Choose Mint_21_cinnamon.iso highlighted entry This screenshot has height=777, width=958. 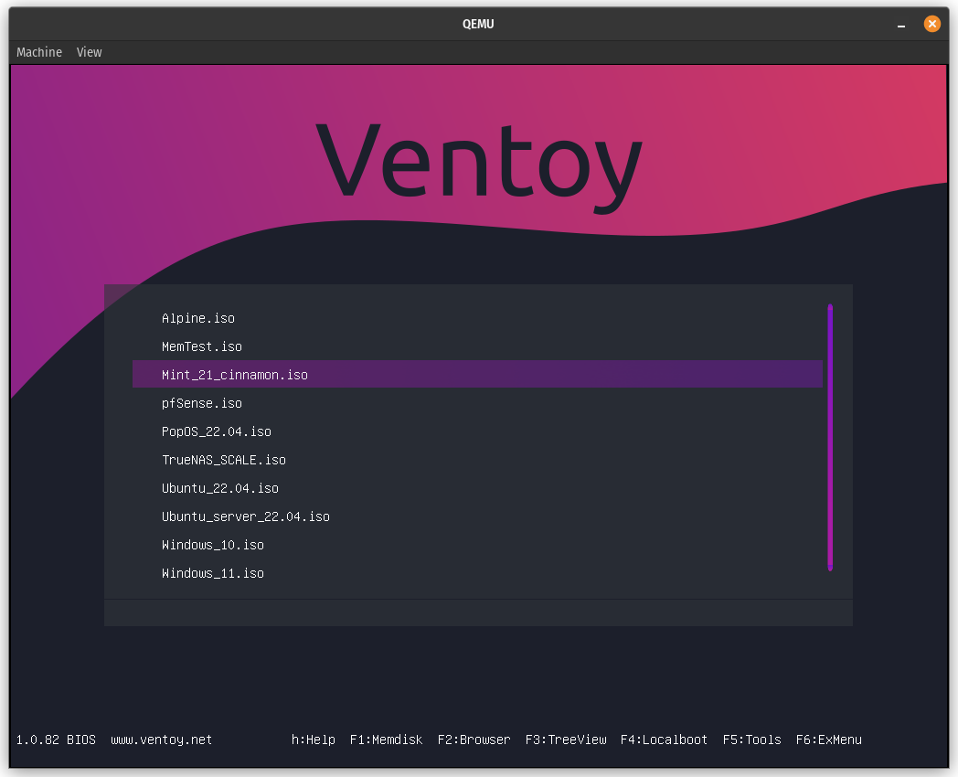[477, 375]
